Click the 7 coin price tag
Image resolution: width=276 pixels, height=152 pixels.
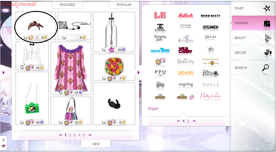114,78
